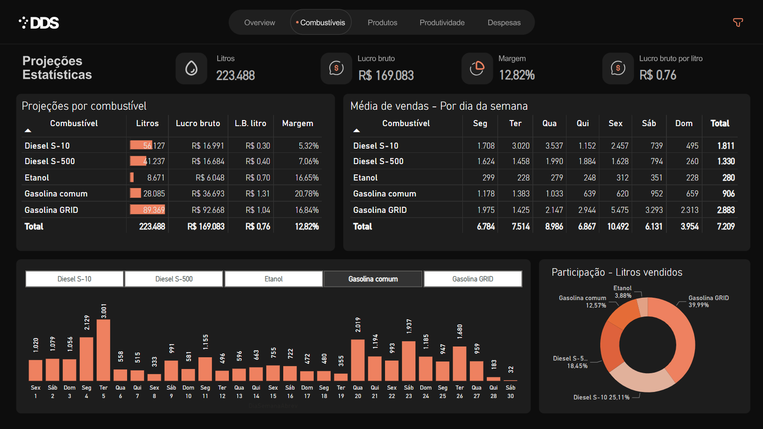
Task: Click the 1.937 bar for Sáb 23
Action: pyautogui.click(x=408, y=361)
